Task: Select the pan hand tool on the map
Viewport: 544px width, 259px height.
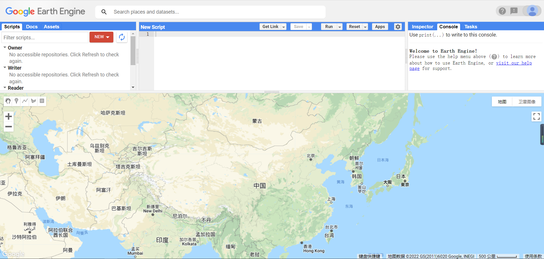Action: pyautogui.click(x=8, y=101)
